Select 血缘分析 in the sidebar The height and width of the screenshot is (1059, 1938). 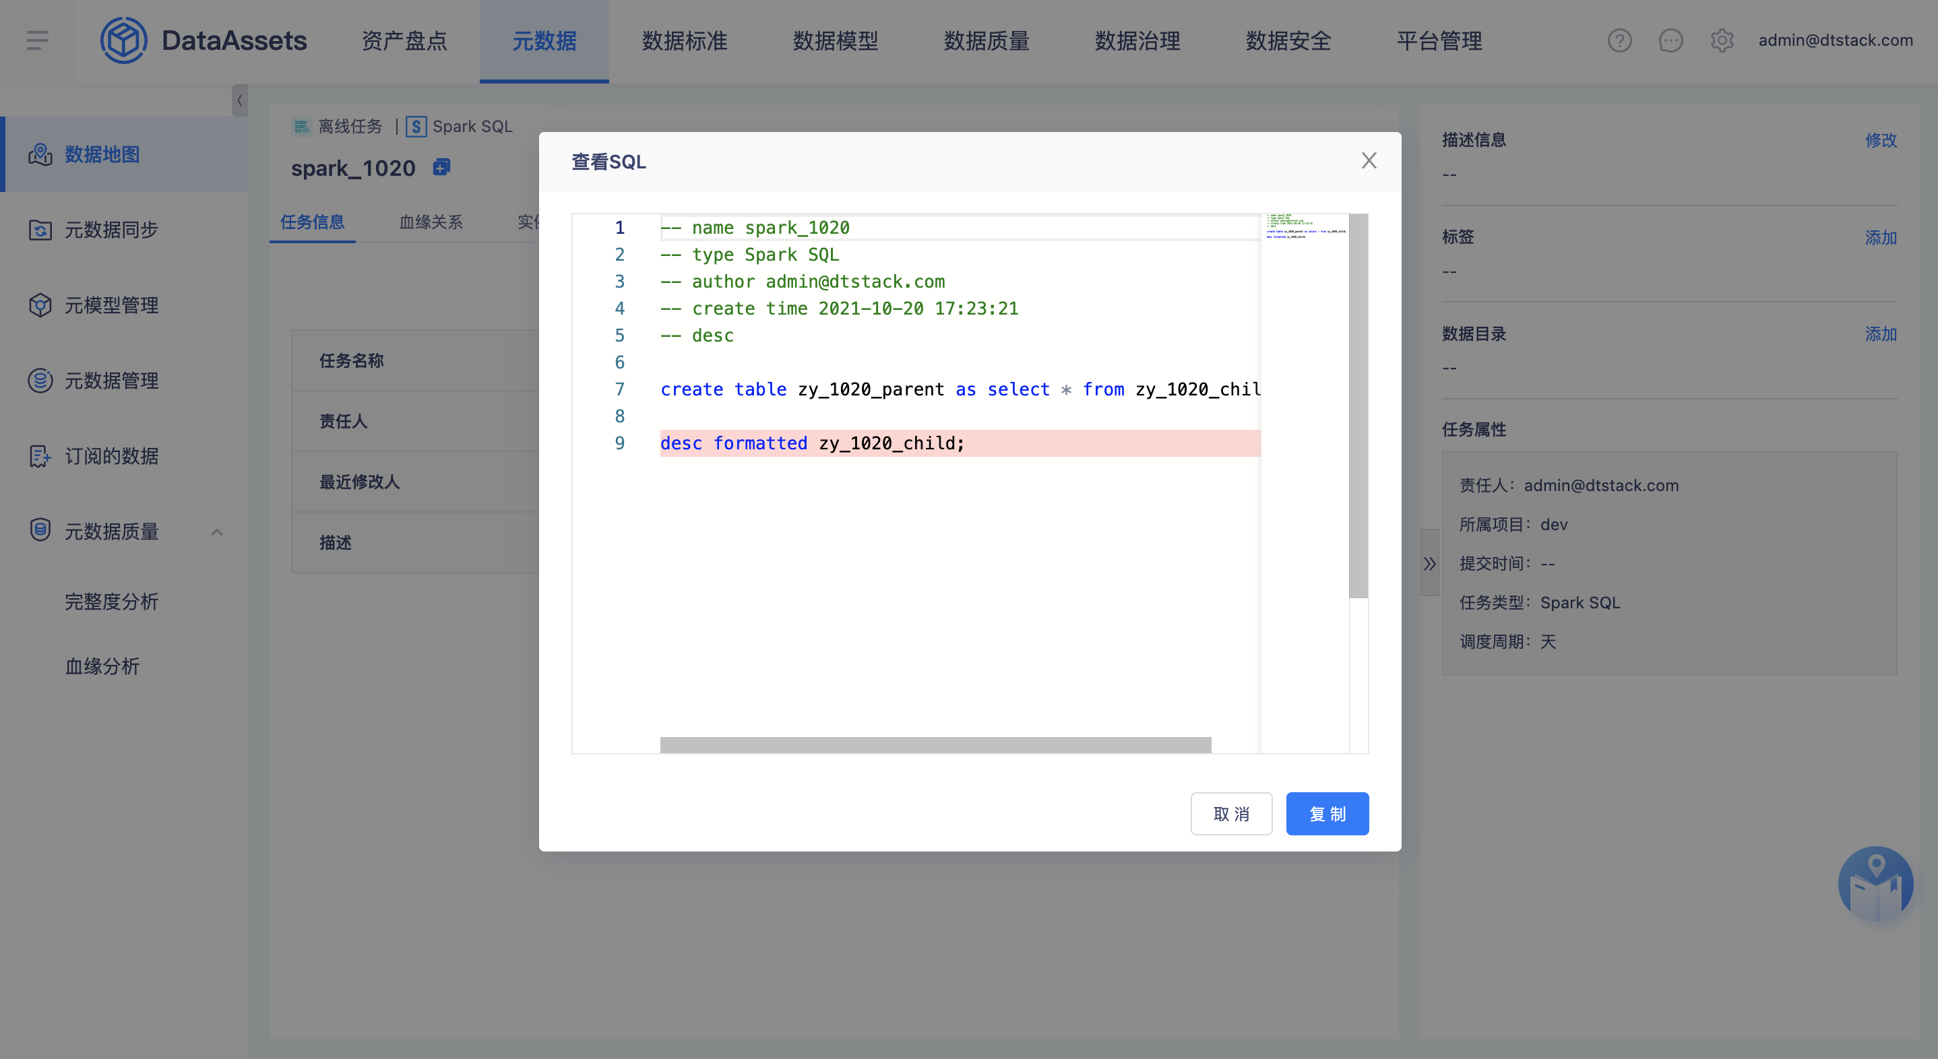click(x=102, y=666)
